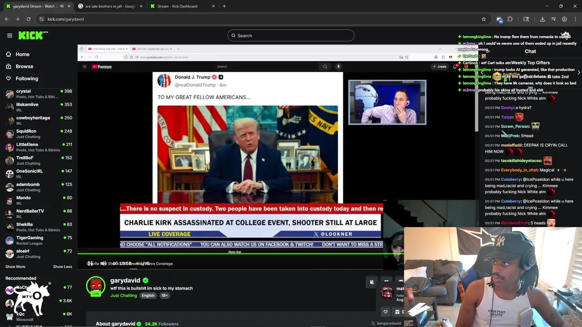
Task: Open Chrome three-dot menu
Action: (575, 19)
